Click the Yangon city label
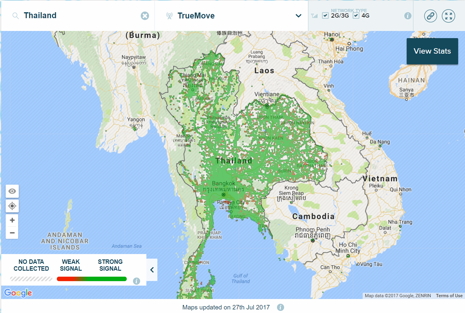This screenshot has width=465, height=313. 136,119
